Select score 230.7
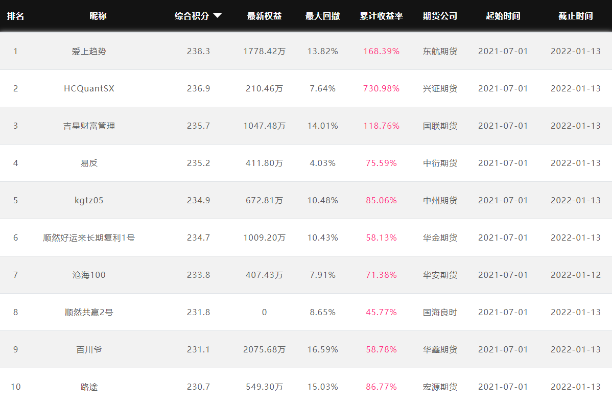612x404 pixels. coord(198,387)
